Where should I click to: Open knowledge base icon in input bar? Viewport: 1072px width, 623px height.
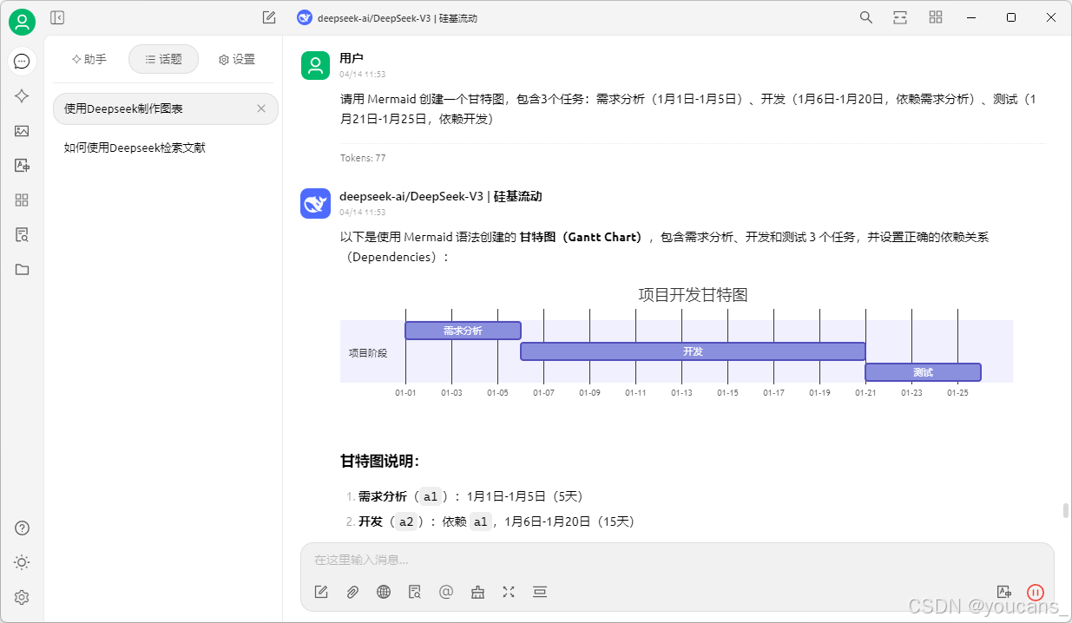[415, 592]
